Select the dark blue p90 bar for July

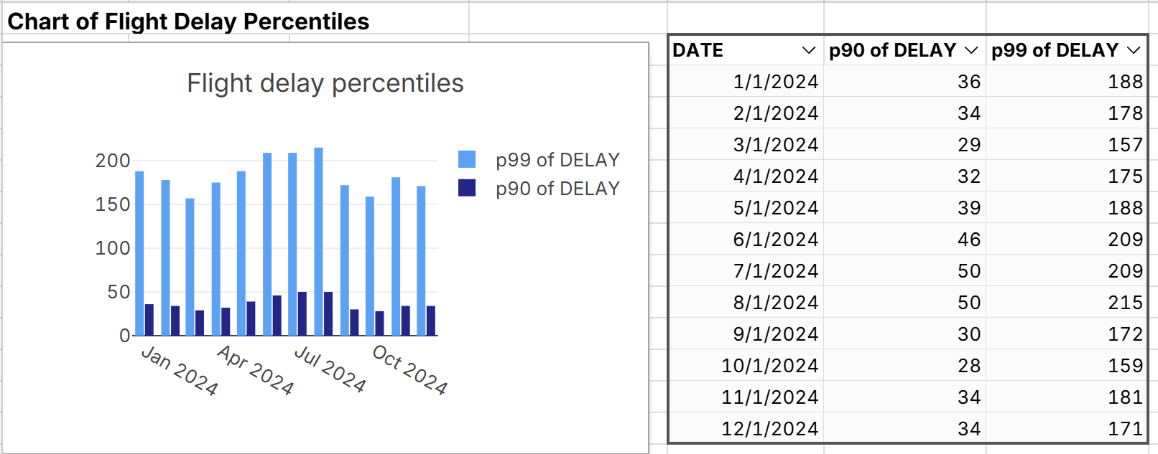coord(302,312)
